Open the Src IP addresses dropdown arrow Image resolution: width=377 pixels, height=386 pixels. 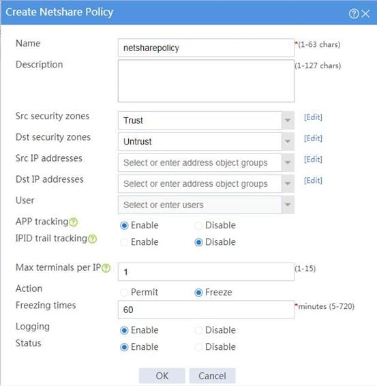288,162
